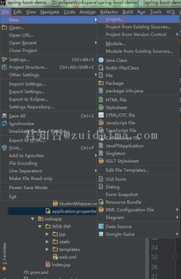Select Java Class icon in New submenu
181x279 pixels.
pos(101,60)
